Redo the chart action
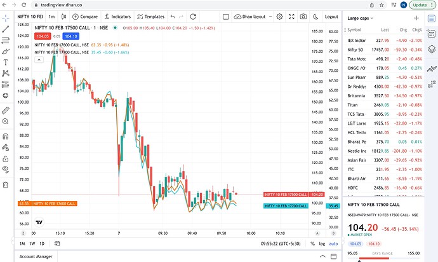438x262 pixels. (181, 17)
